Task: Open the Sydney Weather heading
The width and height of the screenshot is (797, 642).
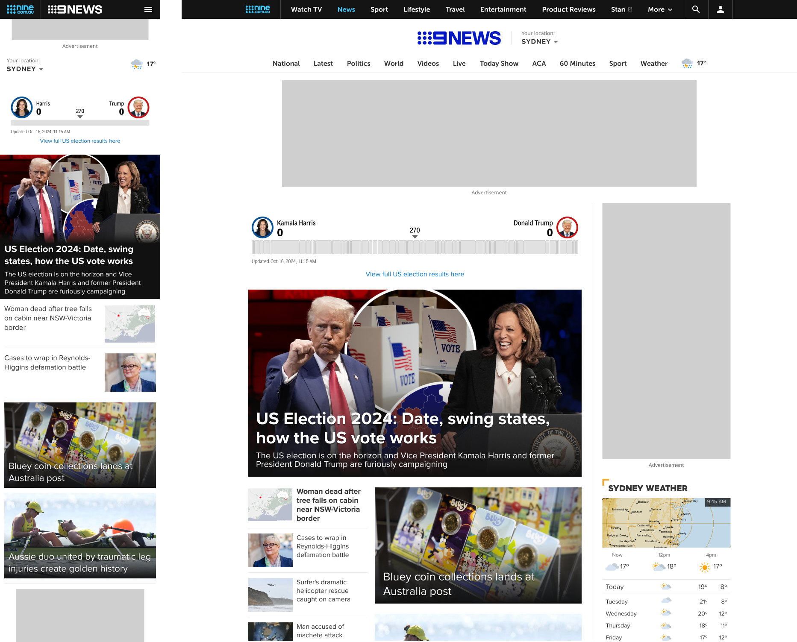Action: [648, 488]
